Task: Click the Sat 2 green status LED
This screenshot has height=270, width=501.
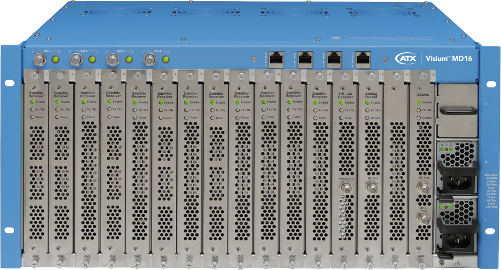Action: (x=92, y=60)
